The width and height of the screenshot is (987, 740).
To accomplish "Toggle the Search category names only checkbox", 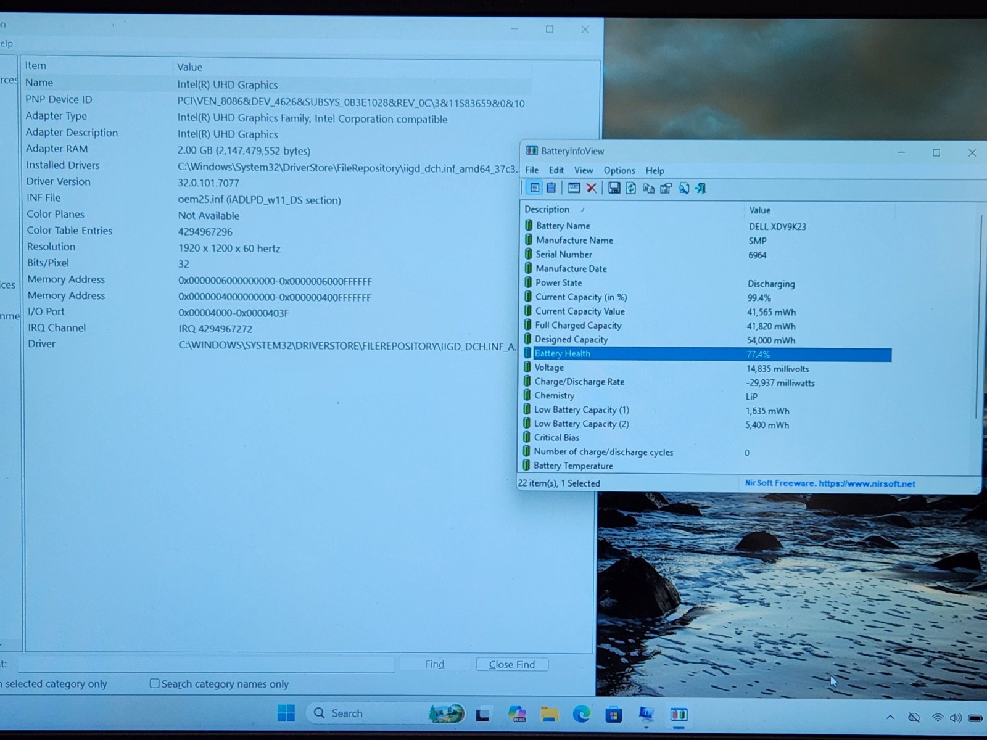I will point(154,683).
